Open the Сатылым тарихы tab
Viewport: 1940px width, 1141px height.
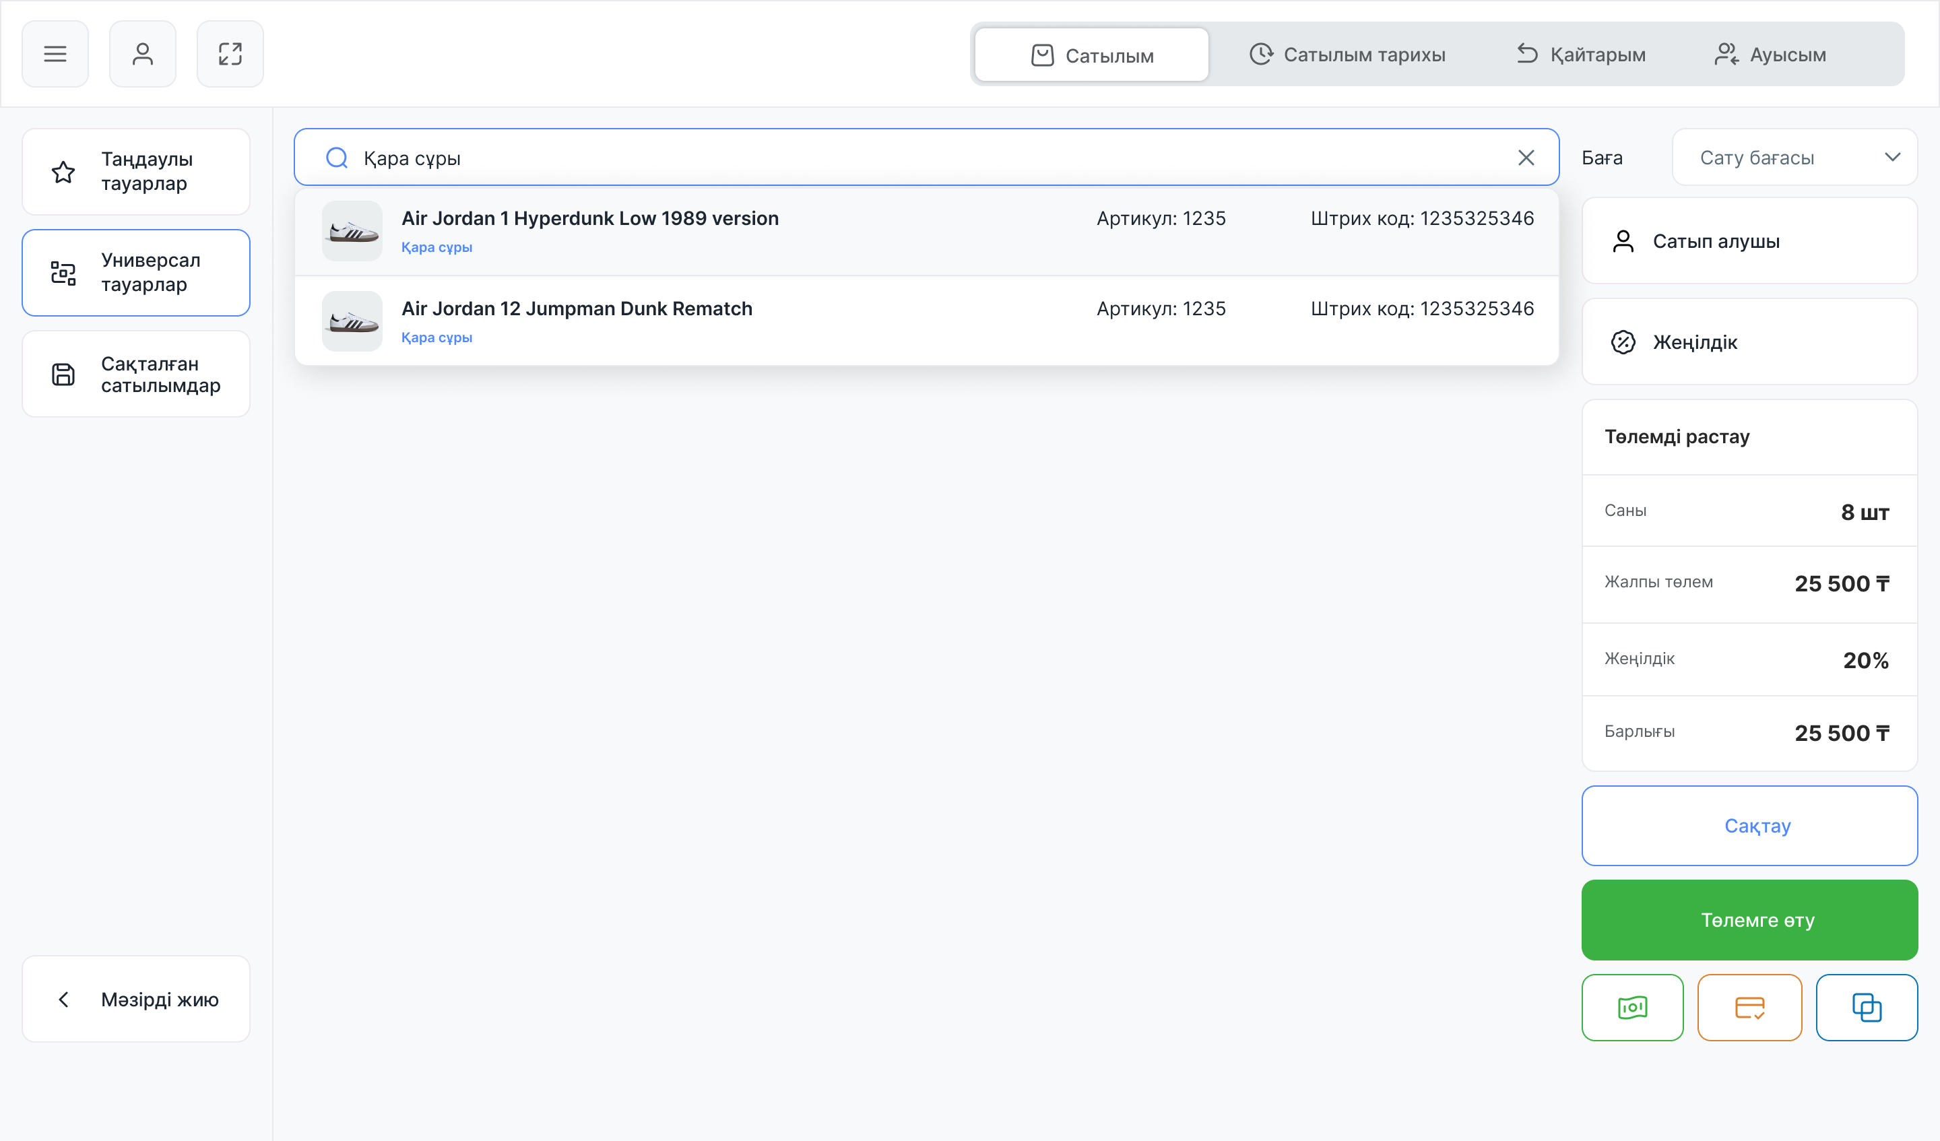tap(1347, 55)
